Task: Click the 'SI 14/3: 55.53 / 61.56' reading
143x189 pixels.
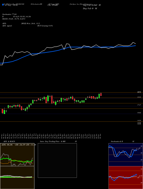Action: click(x=22, y=17)
